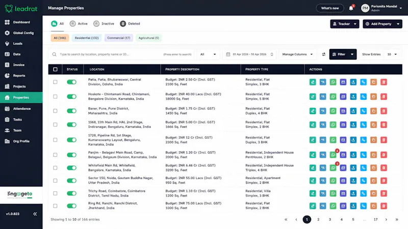Select checkbox for Patia Bhubaneswar row
The image size is (408, 229).
point(55,82)
